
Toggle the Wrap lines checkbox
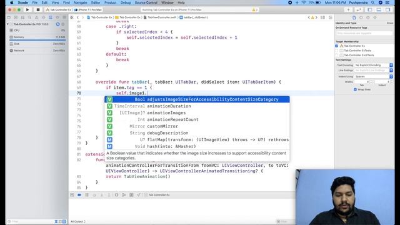pos(356,89)
